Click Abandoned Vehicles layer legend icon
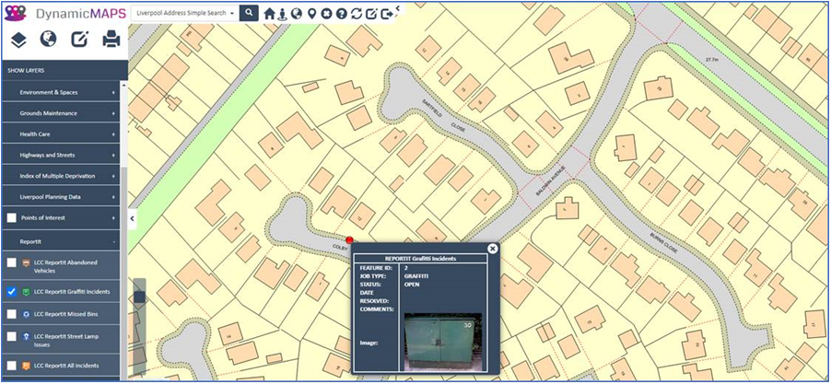 26,262
